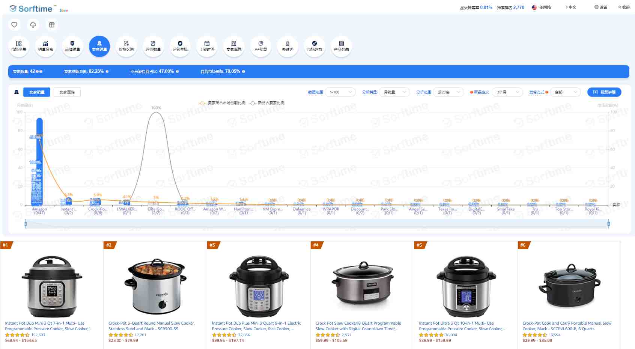Click the 品类探索率 0.01% value

point(486,7)
